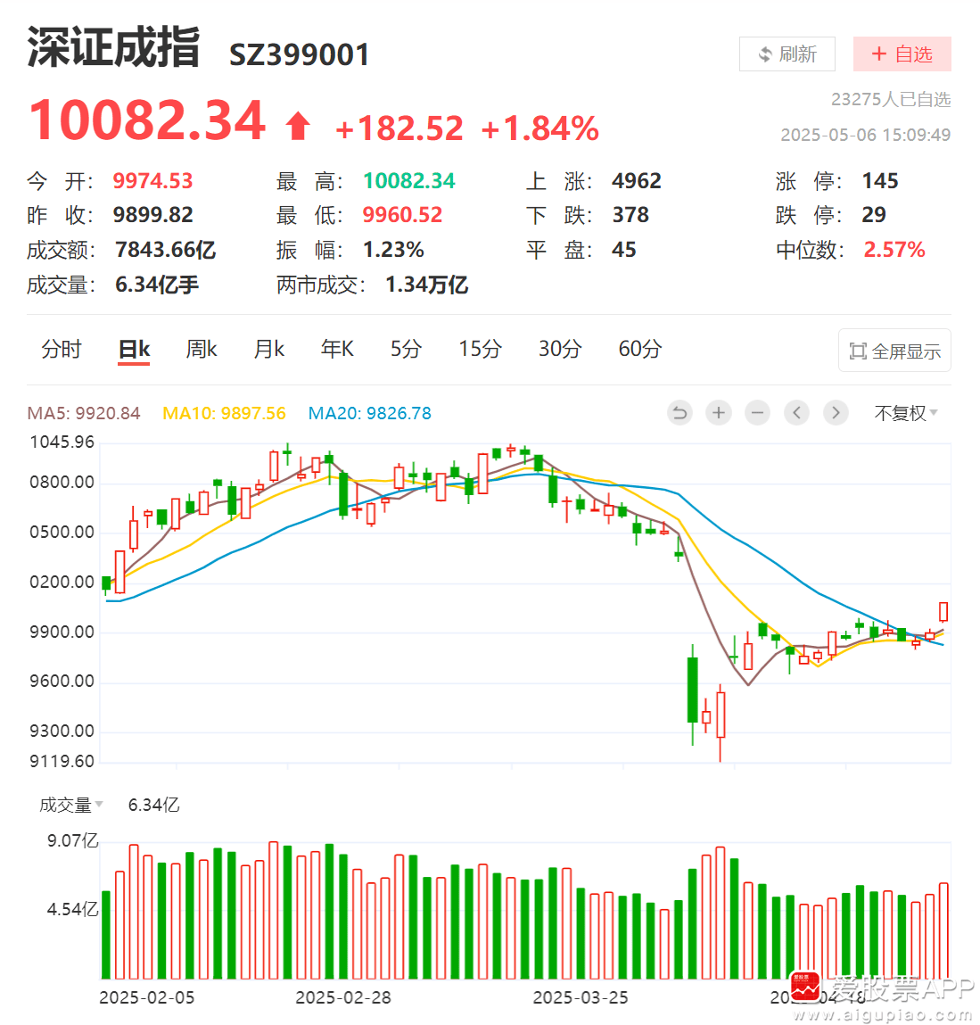Image resolution: width=980 pixels, height=1025 pixels.
Task: Switch to the 分时 intraday tab
Action: click(x=61, y=350)
